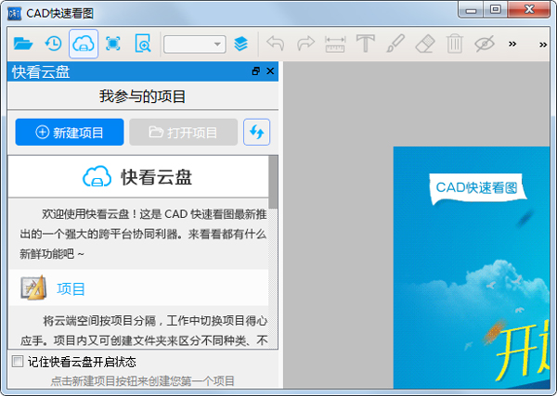Screen dimensions: 557x396
Task: Click the 项目 drafting triangle icon
Action: point(33,287)
